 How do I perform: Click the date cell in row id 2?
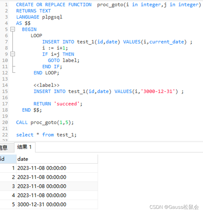pyautogui.click(x=57, y=177)
